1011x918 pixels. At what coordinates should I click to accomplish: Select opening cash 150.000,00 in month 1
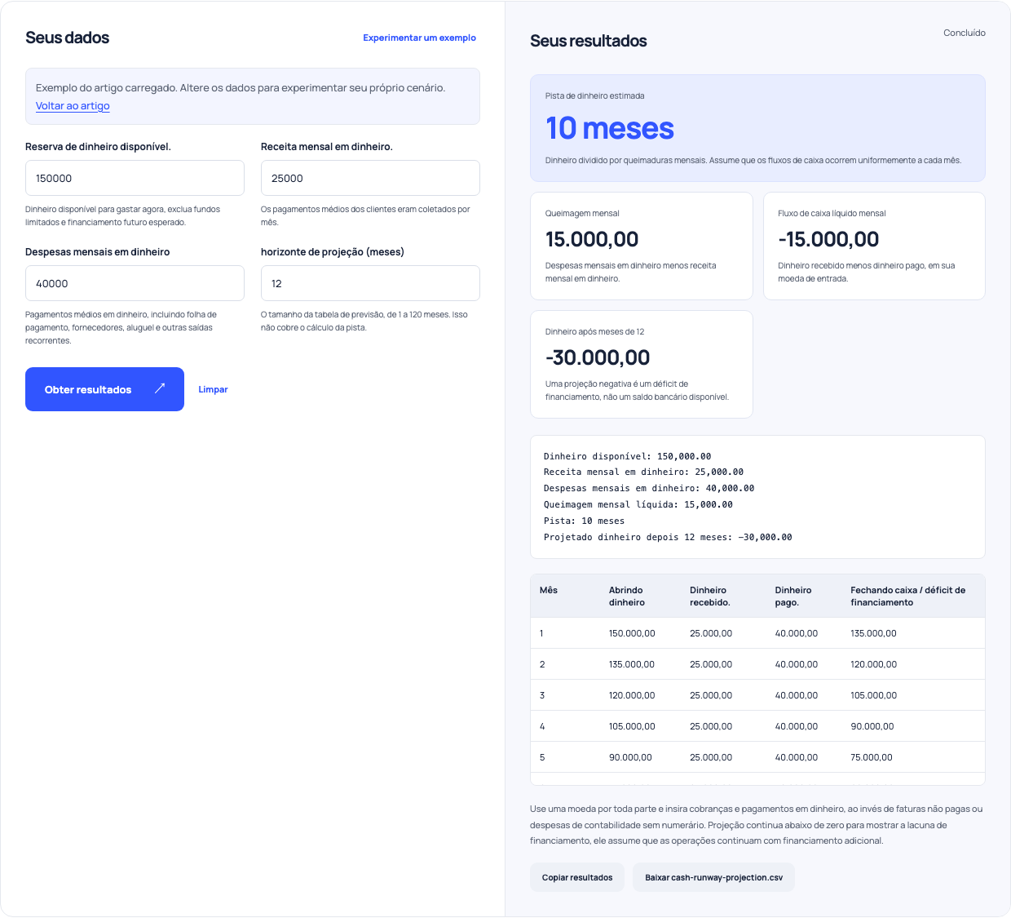pyautogui.click(x=632, y=633)
